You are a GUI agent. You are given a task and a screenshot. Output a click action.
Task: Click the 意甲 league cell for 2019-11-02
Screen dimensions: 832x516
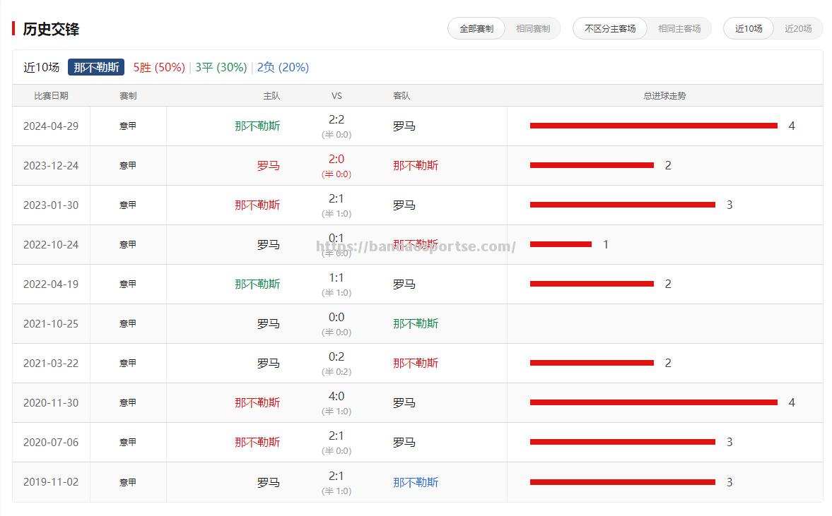[128, 483]
